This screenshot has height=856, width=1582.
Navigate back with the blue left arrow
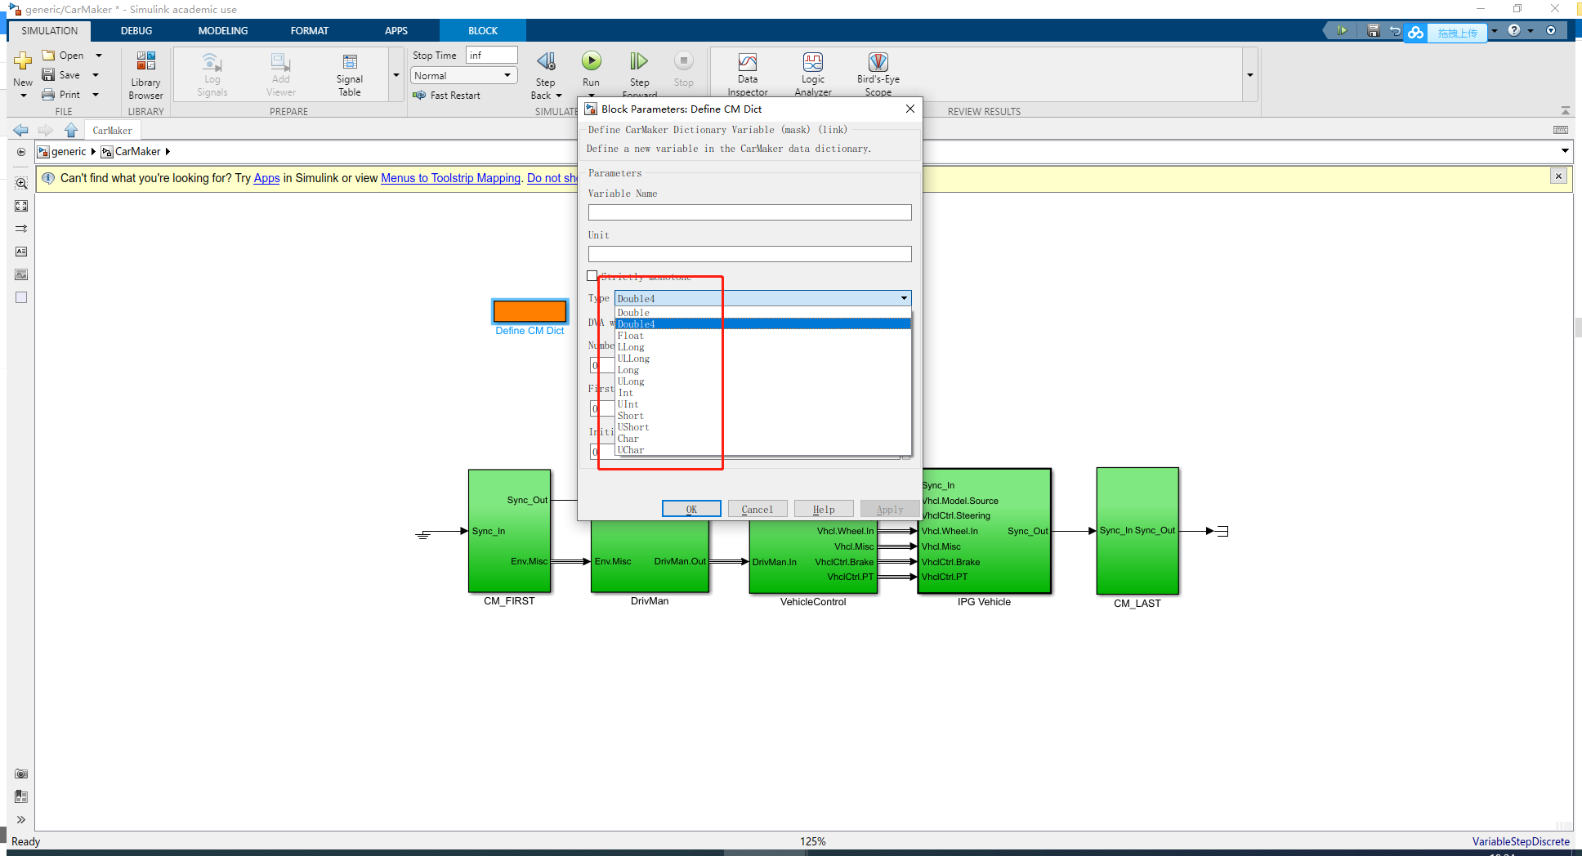coord(21,131)
